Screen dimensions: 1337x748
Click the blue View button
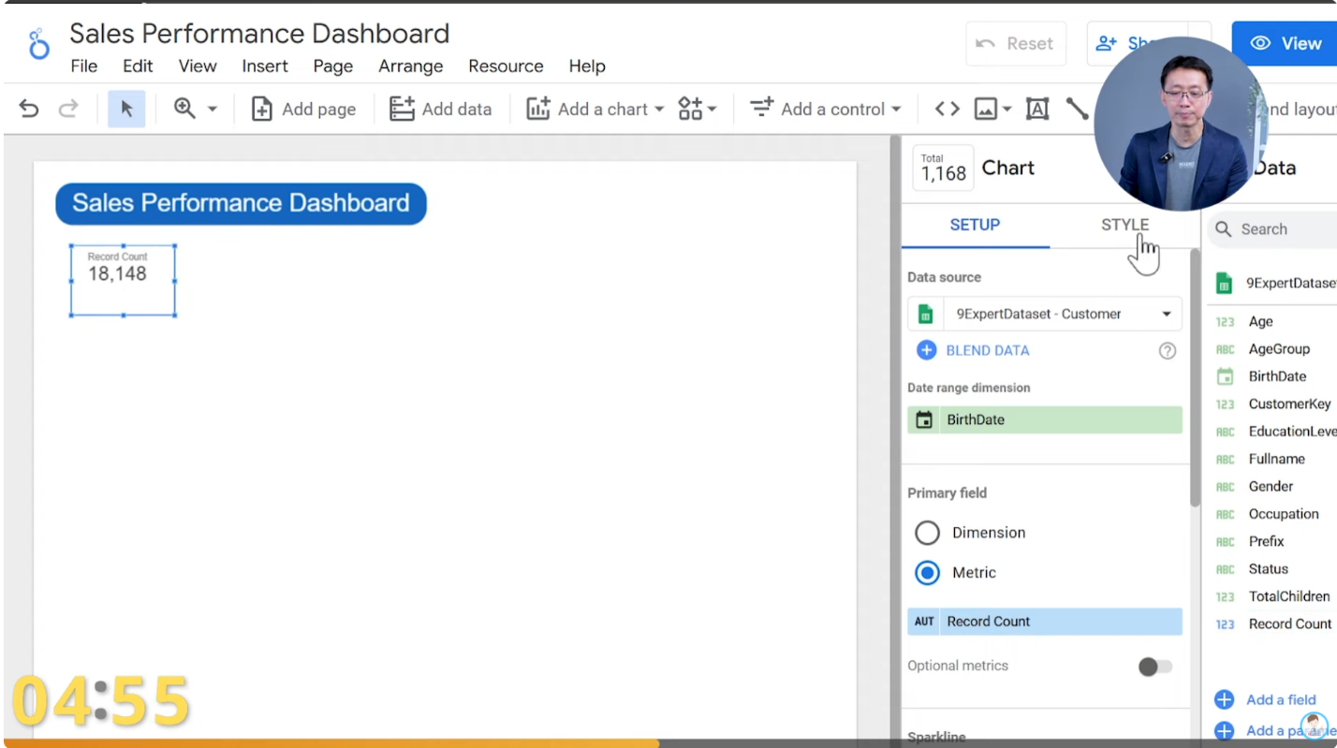click(1286, 43)
